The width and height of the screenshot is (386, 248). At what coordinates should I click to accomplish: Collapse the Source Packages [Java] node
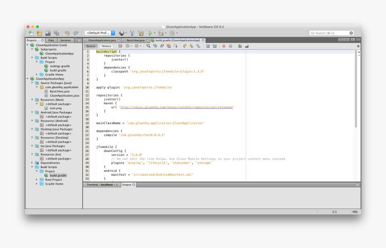[x=32, y=83]
